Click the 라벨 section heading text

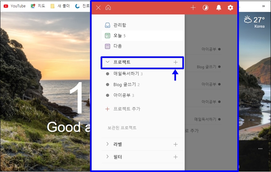tap(118, 144)
